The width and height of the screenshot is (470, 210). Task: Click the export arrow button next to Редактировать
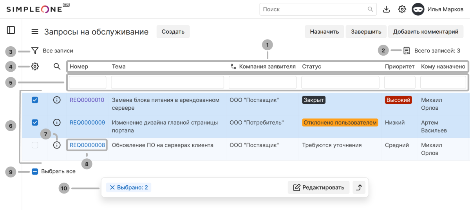[x=359, y=187]
